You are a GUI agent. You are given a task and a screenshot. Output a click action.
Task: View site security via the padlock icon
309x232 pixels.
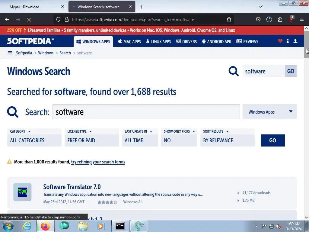67,20
